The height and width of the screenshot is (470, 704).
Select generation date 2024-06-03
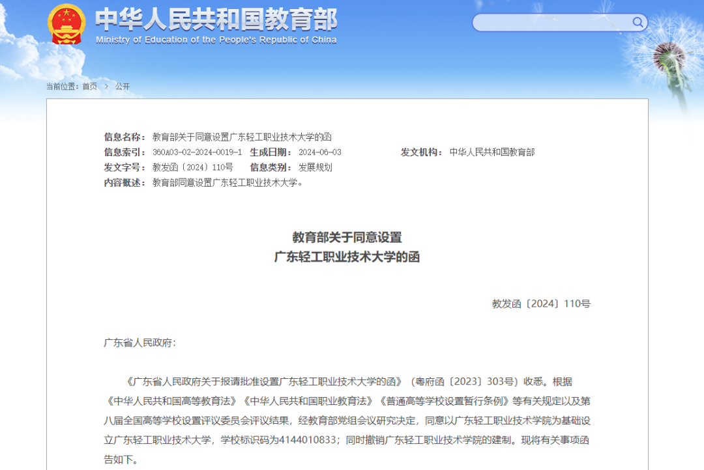point(319,152)
